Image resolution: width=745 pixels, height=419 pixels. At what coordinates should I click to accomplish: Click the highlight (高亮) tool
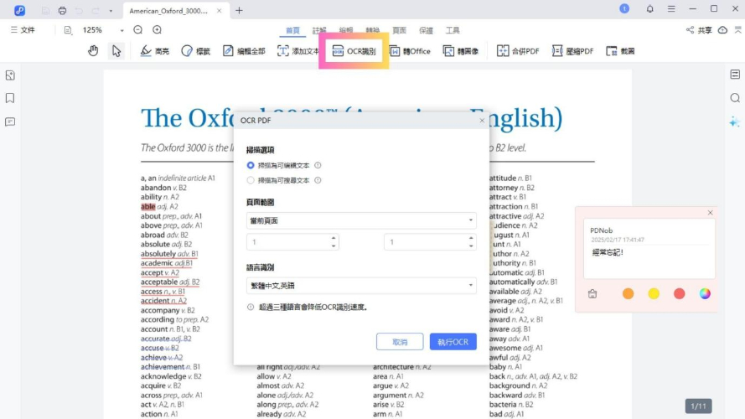(x=154, y=51)
